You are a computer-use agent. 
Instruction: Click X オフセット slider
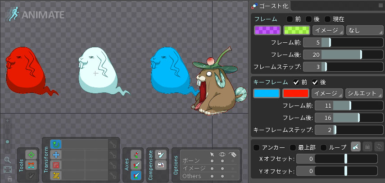[337, 159]
